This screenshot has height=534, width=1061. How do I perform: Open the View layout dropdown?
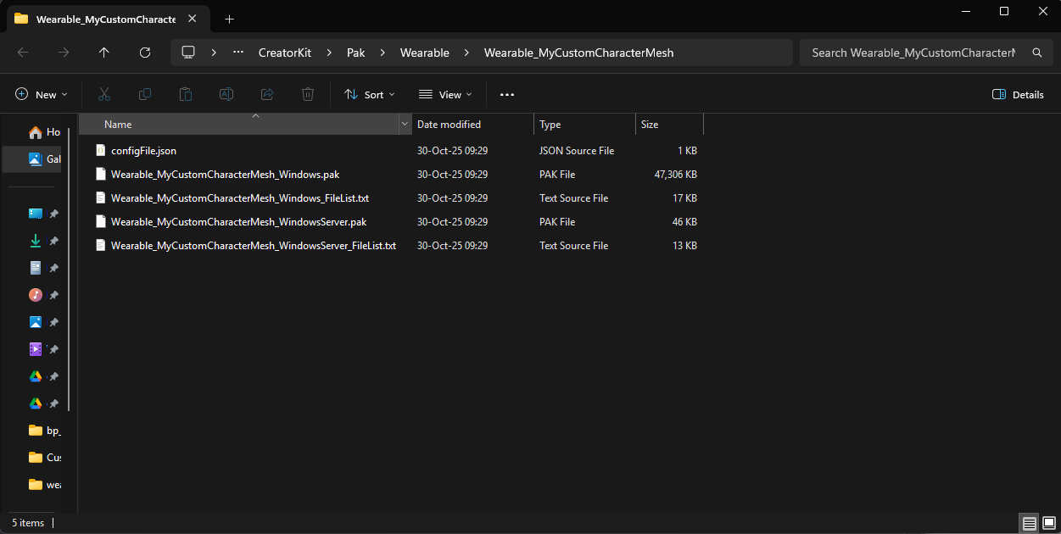[x=445, y=95]
